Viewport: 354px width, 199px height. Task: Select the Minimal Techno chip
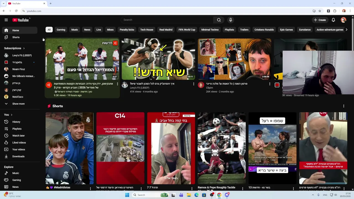pyautogui.click(x=210, y=30)
